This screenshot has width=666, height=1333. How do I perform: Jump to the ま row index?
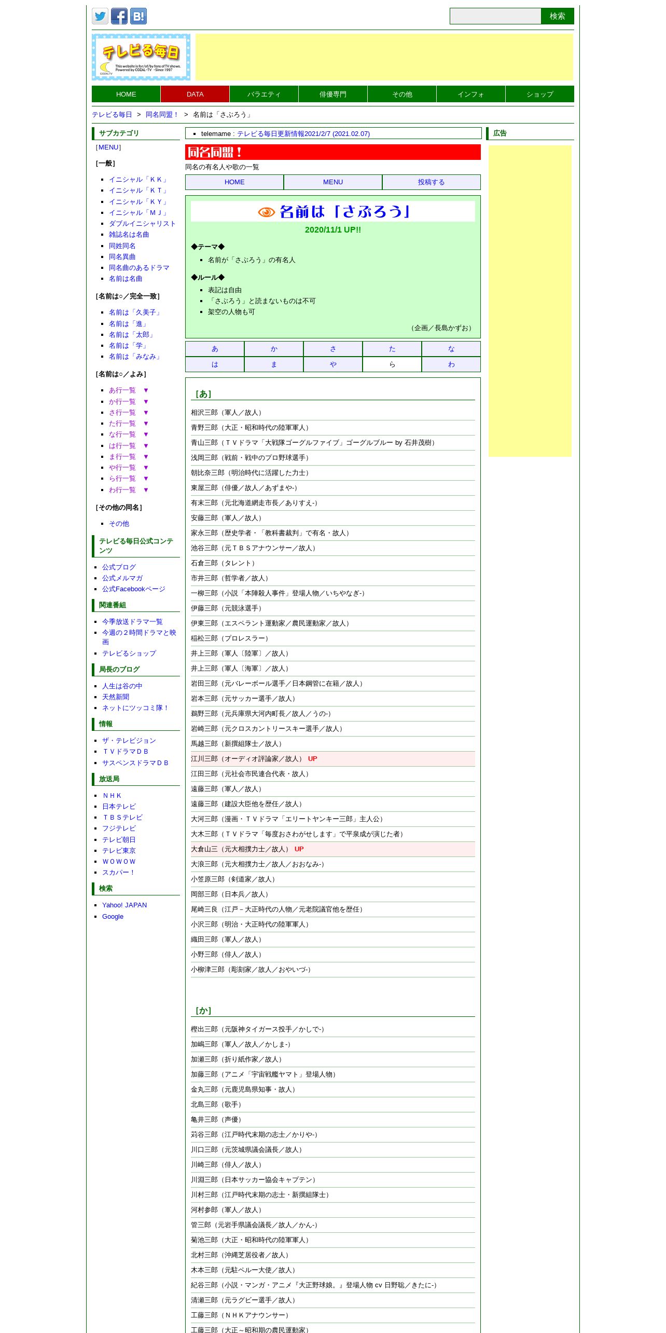[x=274, y=364]
